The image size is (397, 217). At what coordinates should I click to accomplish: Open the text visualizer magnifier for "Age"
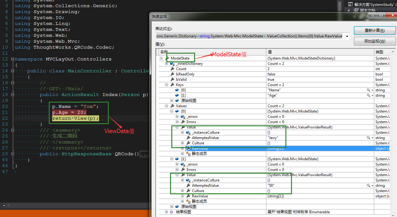tap(369, 95)
